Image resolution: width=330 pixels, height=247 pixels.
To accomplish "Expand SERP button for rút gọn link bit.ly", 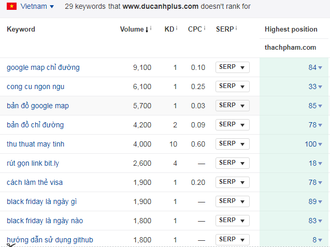I will pyautogui.click(x=232, y=163).
